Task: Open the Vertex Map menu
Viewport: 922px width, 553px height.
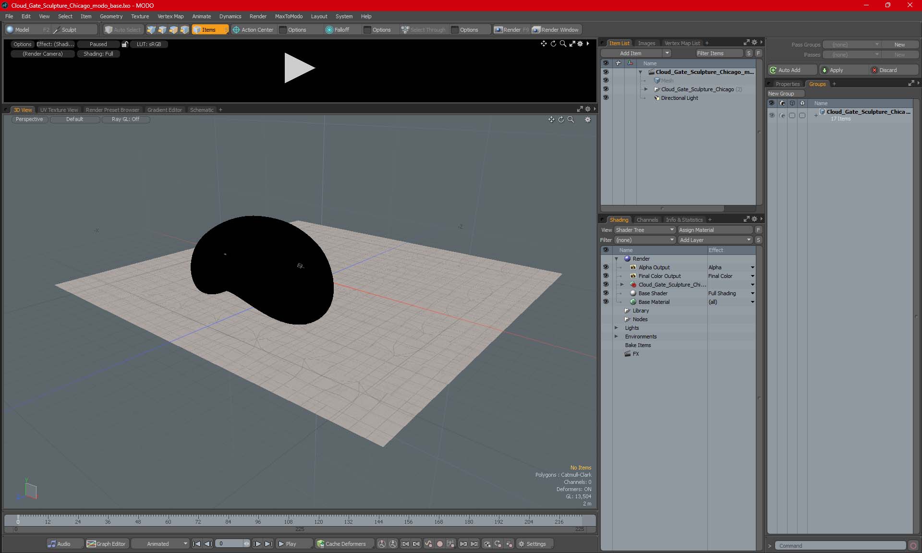Action: (x=170, y=16)
